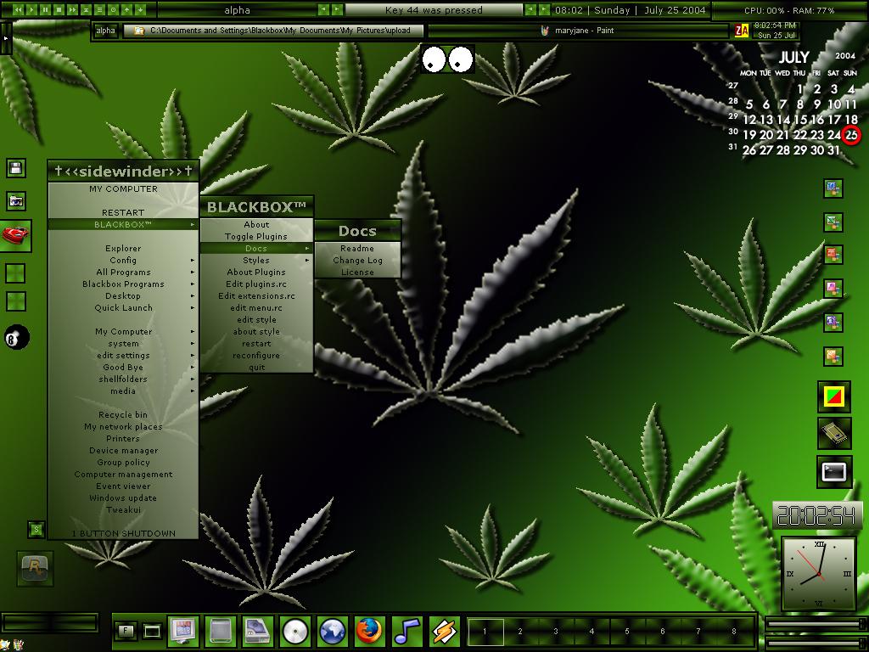Expand the Blackbox Programs submenu

pos(123,284)
